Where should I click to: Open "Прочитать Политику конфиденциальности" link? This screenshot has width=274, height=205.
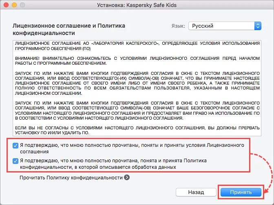click(x=71, y=178)
